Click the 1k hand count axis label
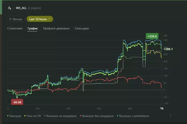Screen dimensions: 187x124 (x=162, y=108)
